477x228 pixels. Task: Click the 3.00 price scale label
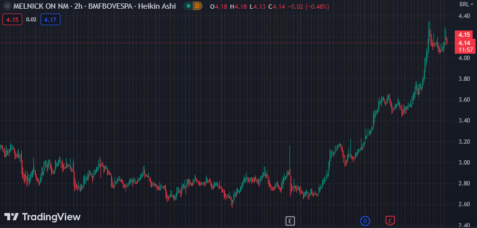tap(464, 163)
